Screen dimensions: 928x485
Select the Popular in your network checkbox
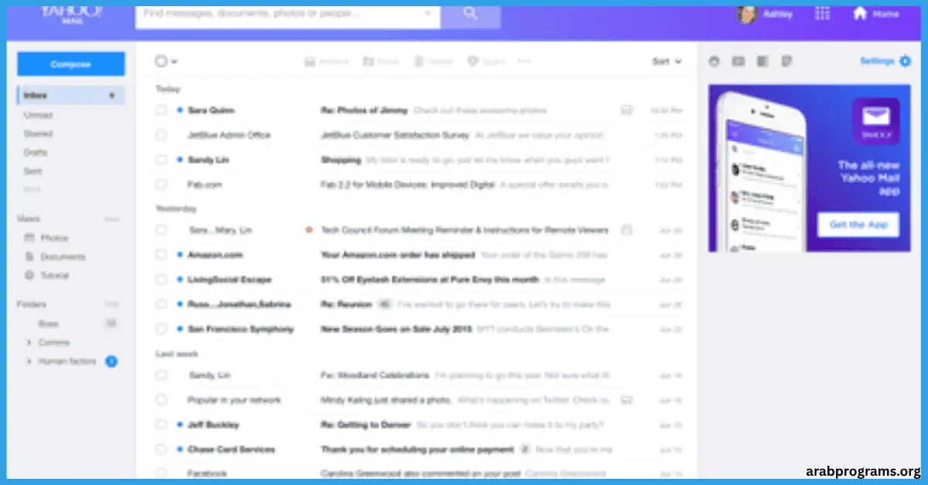click(x=161, y=399)
